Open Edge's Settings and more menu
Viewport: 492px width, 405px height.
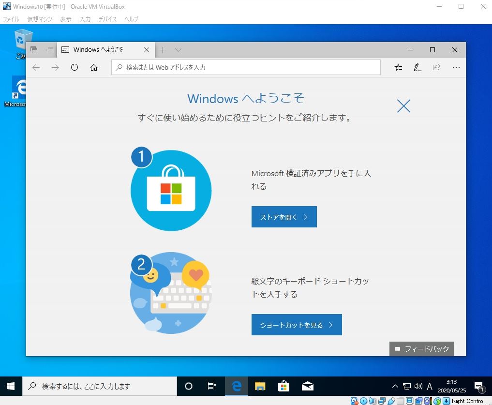456,67
